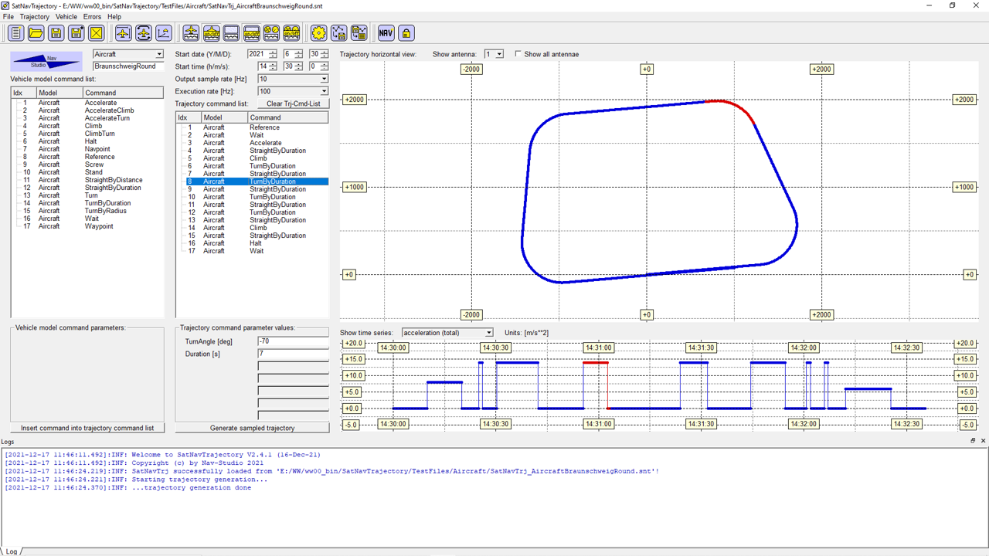The width and height of the screenshot is (989, 556).
Task: Expand the Output sample rate dropdown
Action: 324,79
